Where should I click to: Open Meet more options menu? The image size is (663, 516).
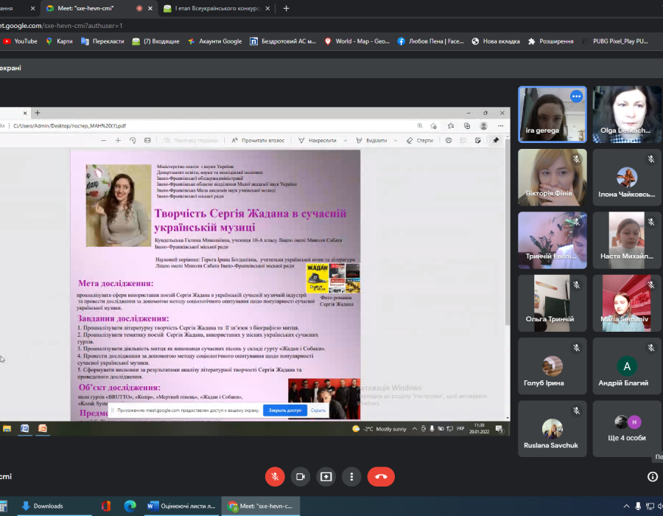352,477
